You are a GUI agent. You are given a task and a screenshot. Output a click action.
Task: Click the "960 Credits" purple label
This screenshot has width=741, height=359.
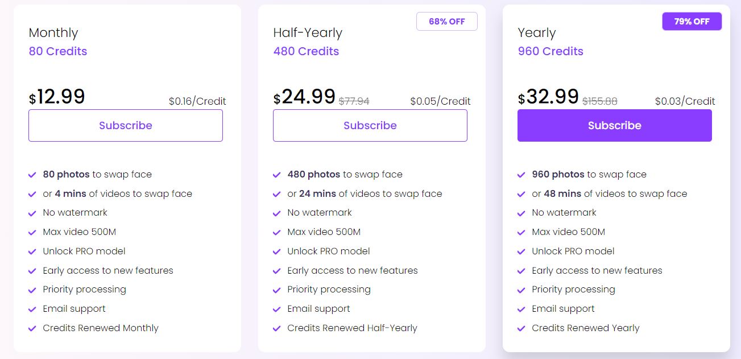click(550, 51)
